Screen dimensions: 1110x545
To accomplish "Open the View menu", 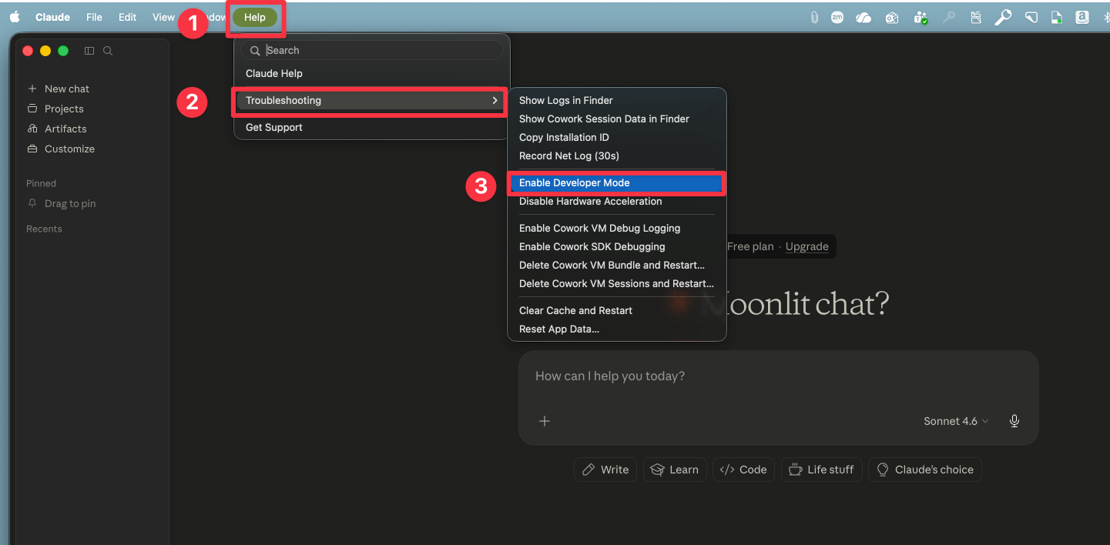I will pos(163,17).
